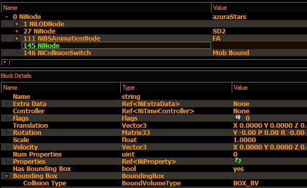Screen dimensions: 307x188
Task: Select the Flags name cell
Action: point(21,118)
